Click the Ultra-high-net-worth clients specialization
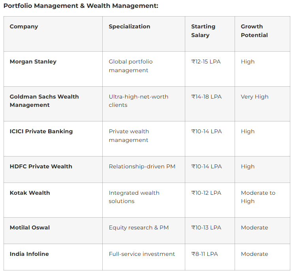 coord(138,101)
